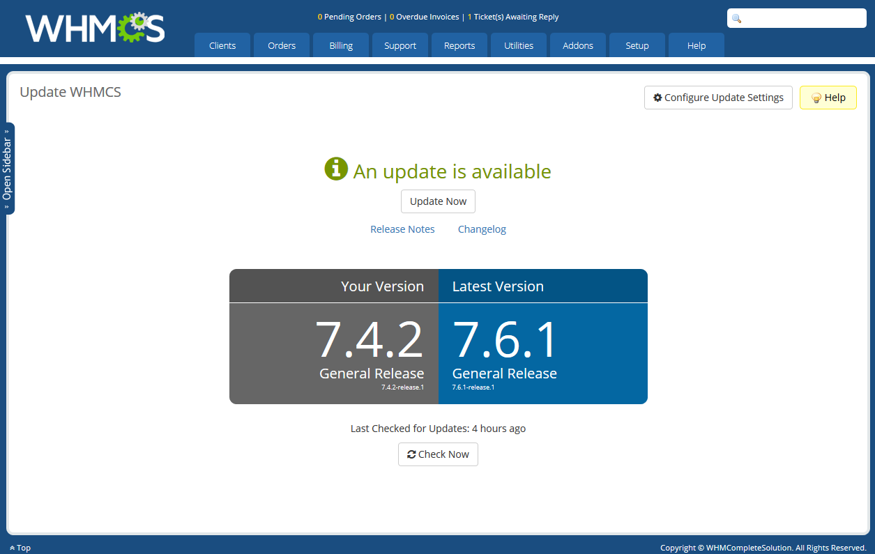
Task: Click the WHMCompleteSolution copyright text
Action: coord(763,548)
